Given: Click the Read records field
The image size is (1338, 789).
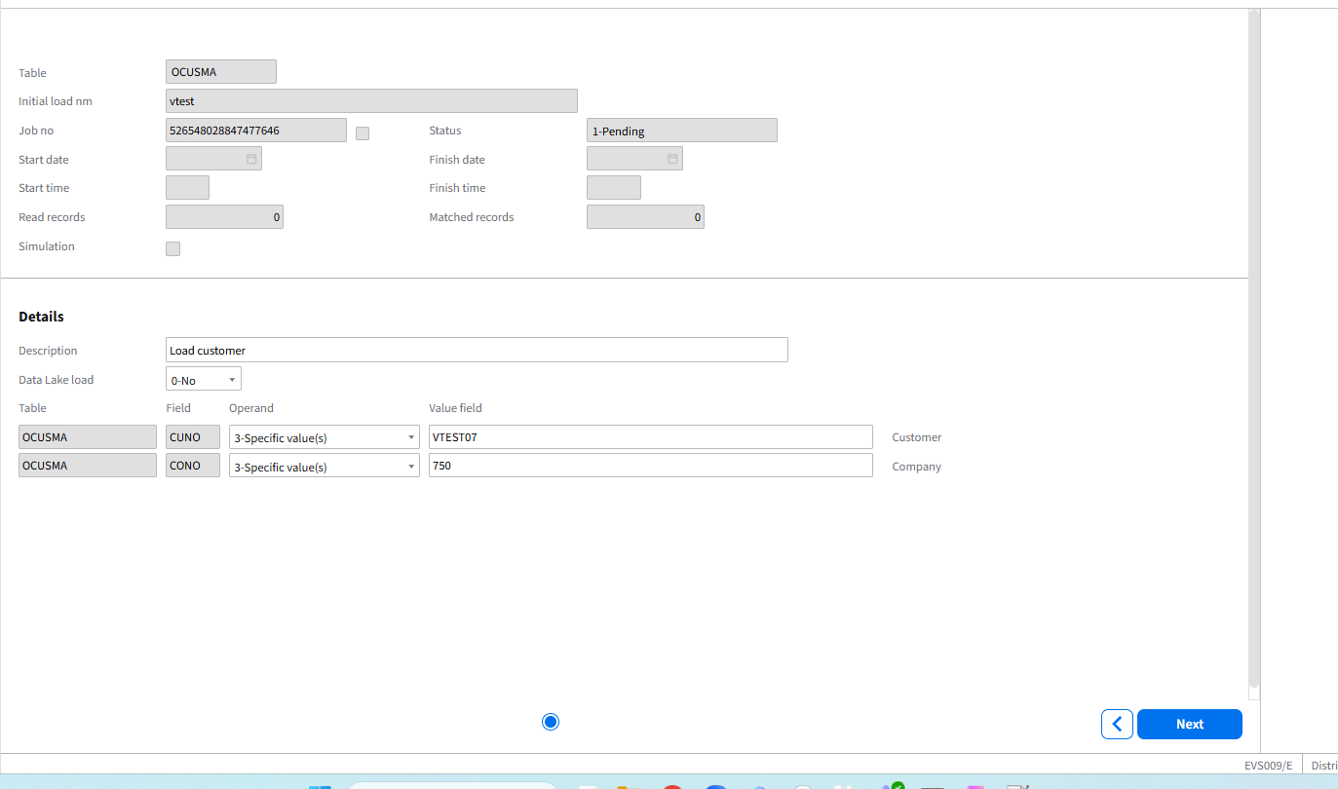Looking at the screenshot, I should coord(225,216).
